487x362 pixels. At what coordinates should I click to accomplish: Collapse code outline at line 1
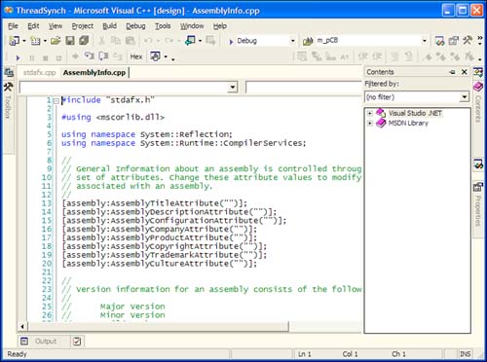point(56,101)
